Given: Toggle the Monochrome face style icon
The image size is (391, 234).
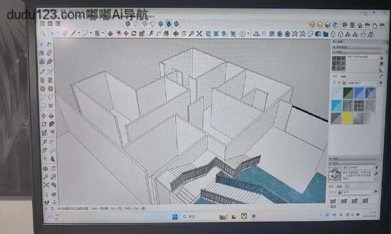Looking at the screenshot, I should click(177, 24).
